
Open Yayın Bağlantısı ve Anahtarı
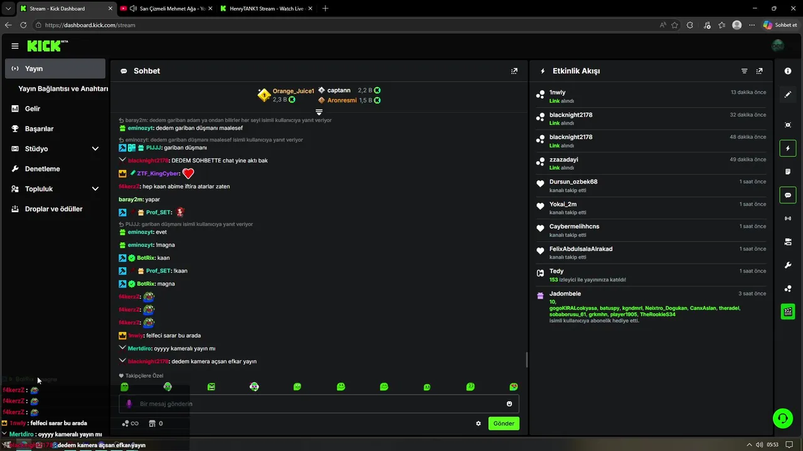[63, 89]
